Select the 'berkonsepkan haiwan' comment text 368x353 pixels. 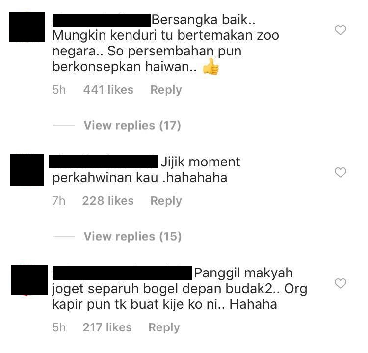coord(125,67)
